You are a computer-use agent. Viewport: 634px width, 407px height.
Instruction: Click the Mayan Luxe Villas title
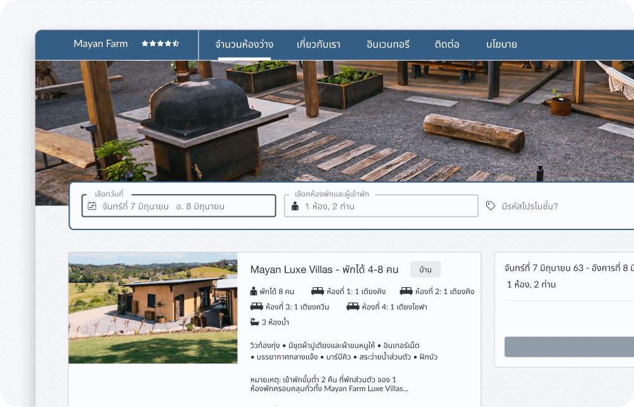point(324,269)
